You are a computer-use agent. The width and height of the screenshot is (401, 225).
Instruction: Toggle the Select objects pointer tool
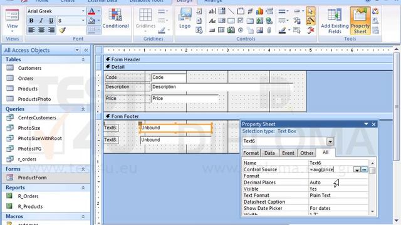tap(311, 11)
